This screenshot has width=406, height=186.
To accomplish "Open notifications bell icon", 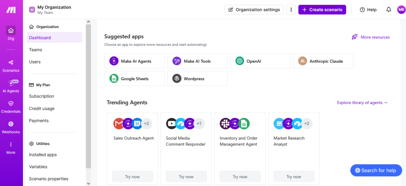I will [389, 9].
